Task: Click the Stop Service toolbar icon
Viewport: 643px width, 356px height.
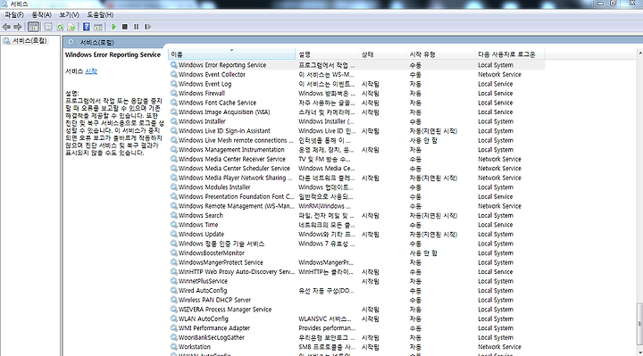Action: pyautogui.click(x=125, y=27)
